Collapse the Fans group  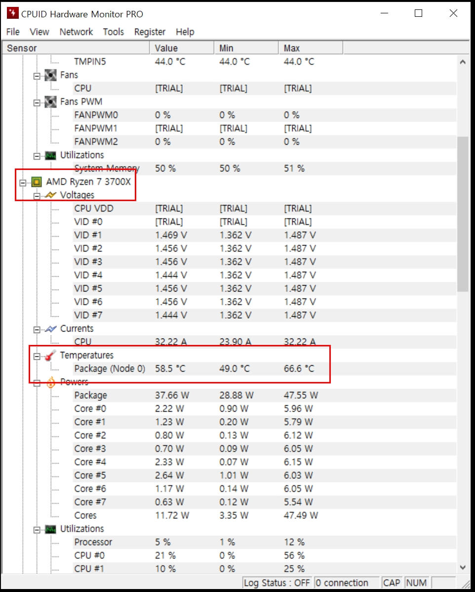37,76
